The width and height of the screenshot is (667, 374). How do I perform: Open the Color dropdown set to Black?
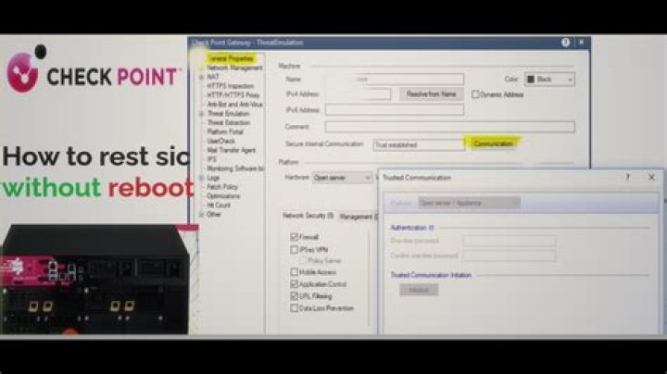(x=549, y=80)
